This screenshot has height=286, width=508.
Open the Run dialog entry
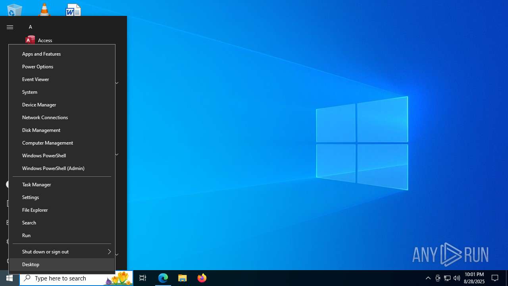(x=62, y=235)
